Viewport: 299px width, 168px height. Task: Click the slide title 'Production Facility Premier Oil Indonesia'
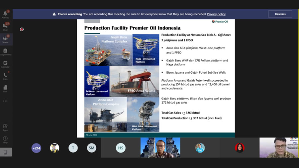(132, 28)
